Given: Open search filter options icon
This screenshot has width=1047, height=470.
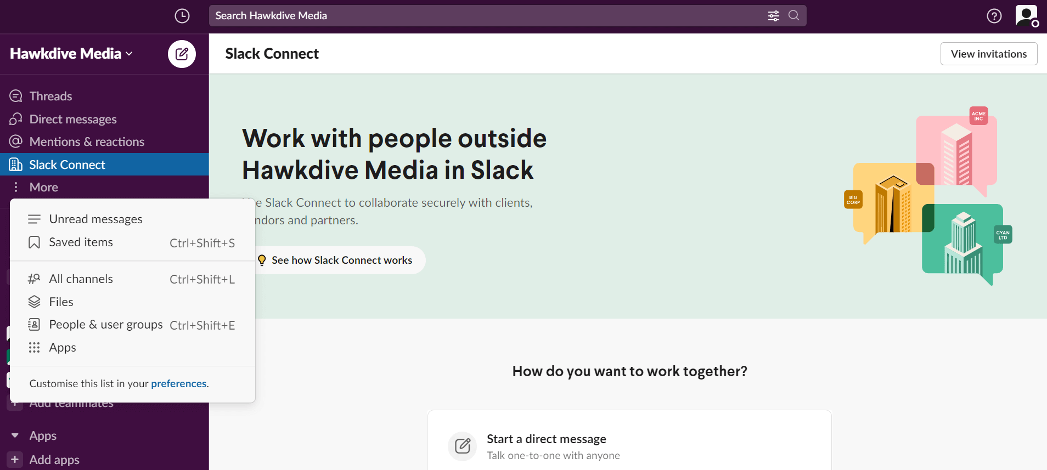Looking at the screenshot, I should tap(774, 16).
